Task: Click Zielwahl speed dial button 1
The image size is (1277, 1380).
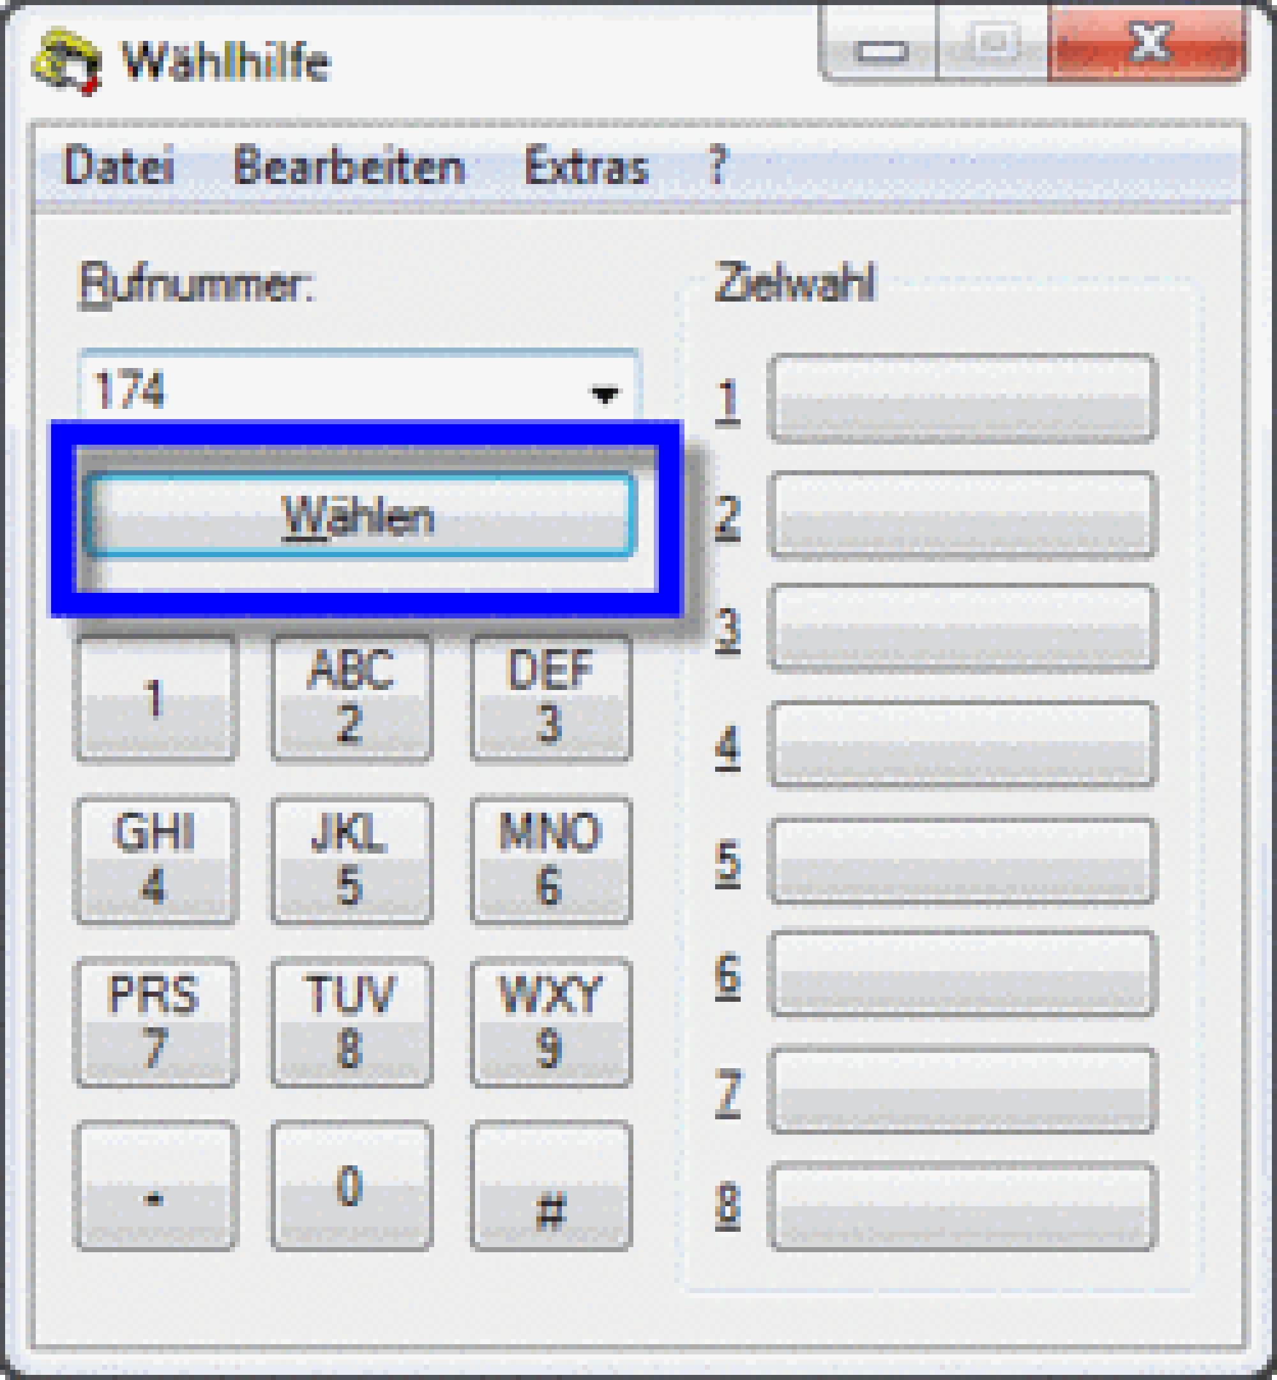Action: (961, 398)
